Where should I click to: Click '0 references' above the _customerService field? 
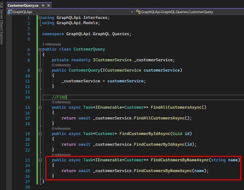coord(61,65)
